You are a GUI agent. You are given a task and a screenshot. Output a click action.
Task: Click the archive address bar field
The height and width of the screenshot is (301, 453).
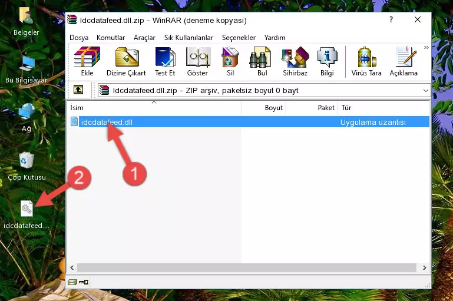[264, 90]
